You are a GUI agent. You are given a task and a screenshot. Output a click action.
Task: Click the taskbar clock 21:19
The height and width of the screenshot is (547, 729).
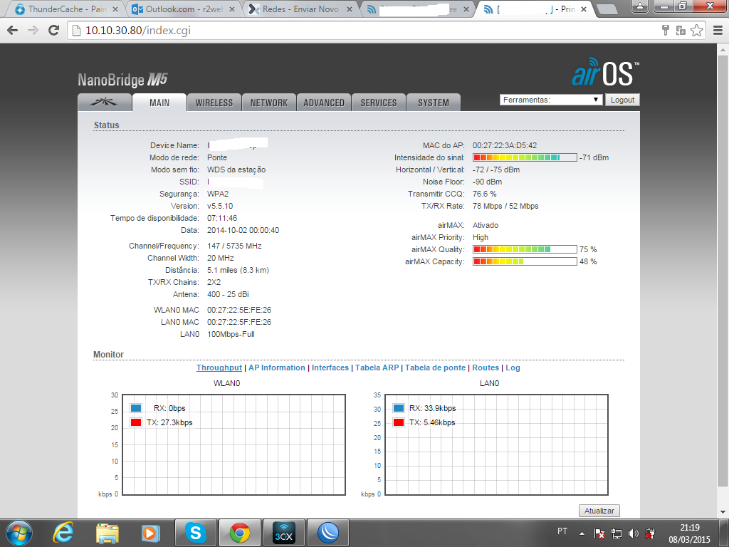[690, 528]
